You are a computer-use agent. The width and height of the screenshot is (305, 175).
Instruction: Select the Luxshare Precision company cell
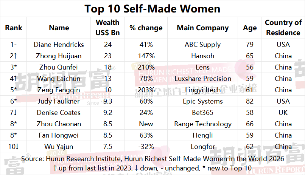[x=203, y=79]
